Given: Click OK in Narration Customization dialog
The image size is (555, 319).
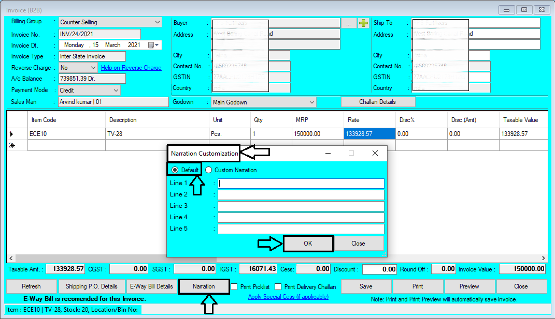Looking at the screenshot, I should click(308, 243).
